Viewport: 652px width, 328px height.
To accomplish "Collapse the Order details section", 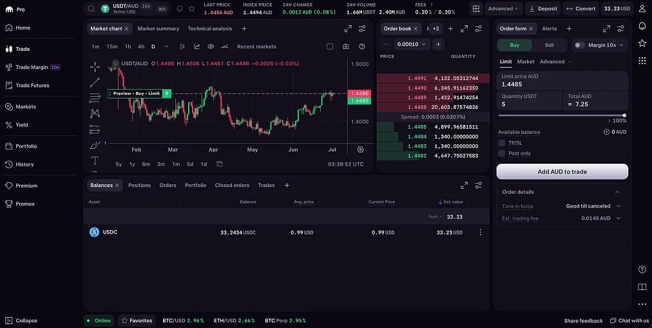I will pos(617,192).
